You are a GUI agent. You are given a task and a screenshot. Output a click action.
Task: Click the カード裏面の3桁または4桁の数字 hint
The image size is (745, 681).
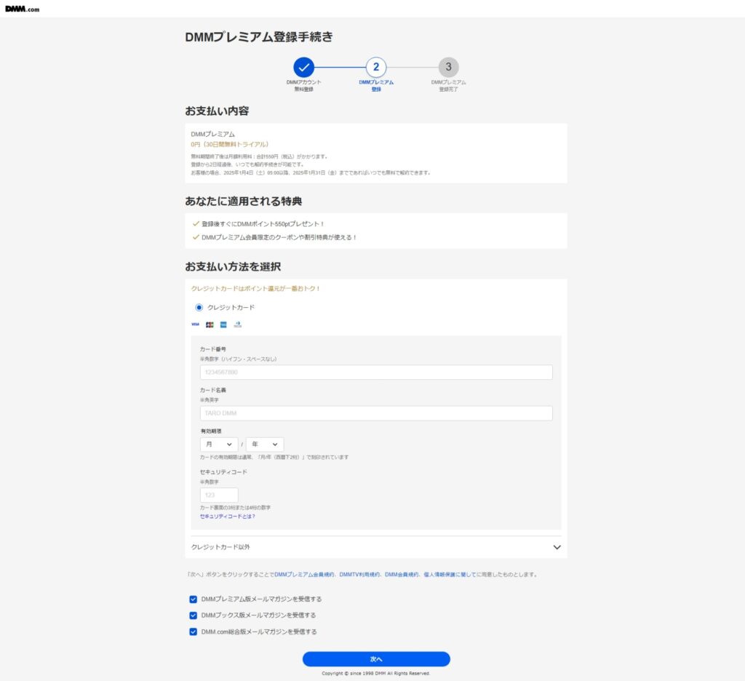(235, 508)
